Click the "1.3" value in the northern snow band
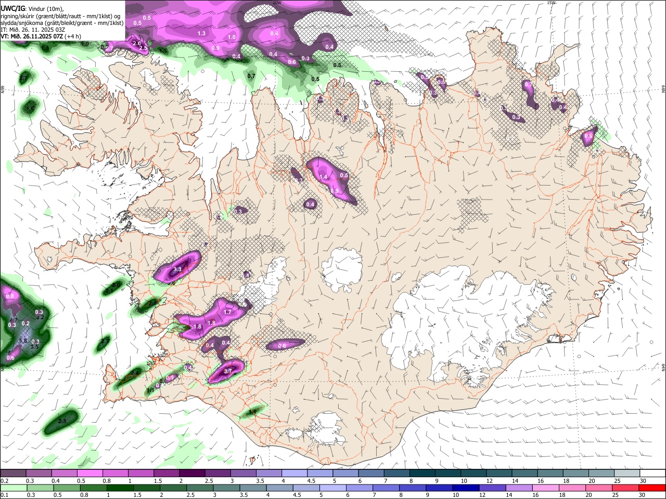Screen dimensions: 666x499 pyautogui.click(x=202, y=33)
